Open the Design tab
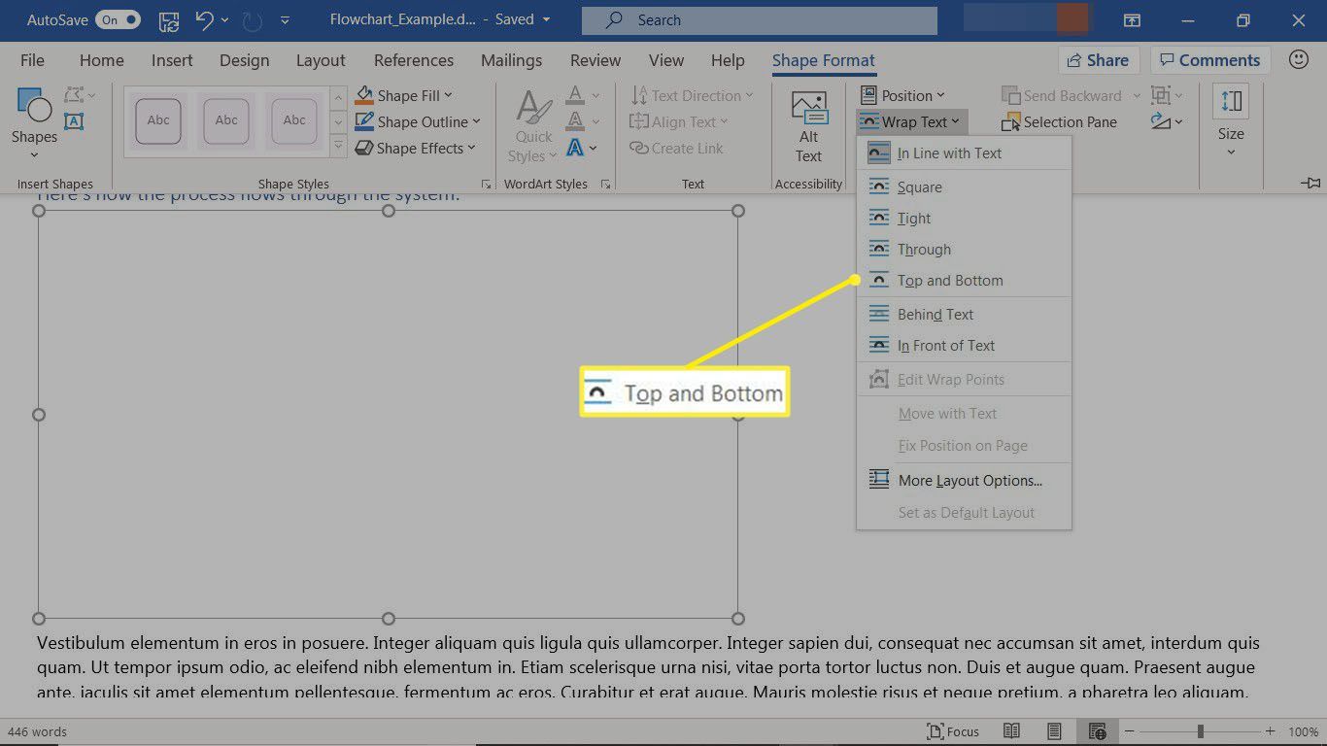Viewport: 1327px width, 746px height. click(x=244, y=60)
